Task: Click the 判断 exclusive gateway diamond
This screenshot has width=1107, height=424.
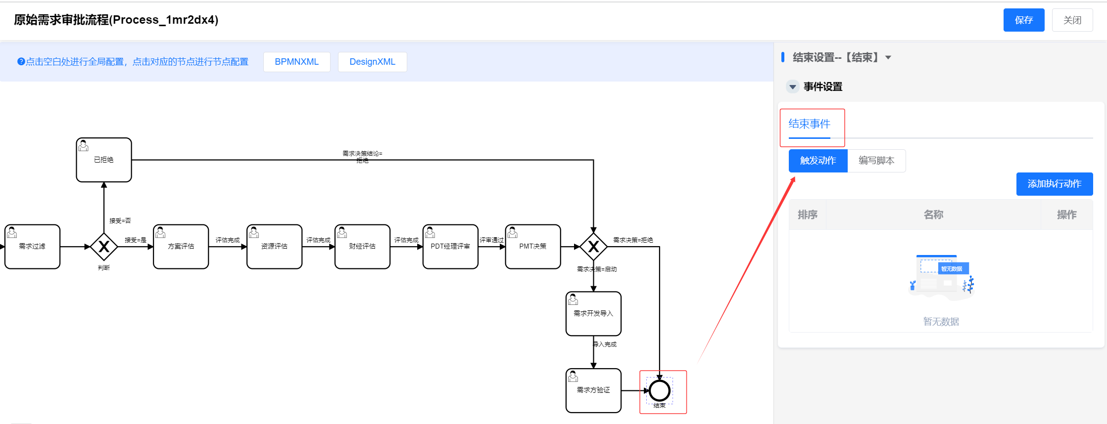Action: pyautogui.click(x=104, y=247)
